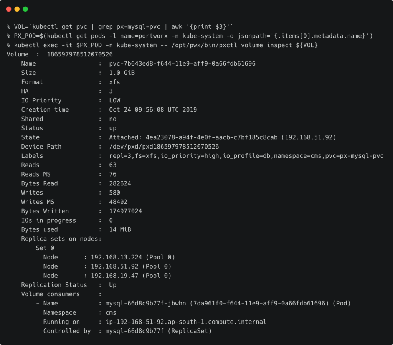Click the Bytes Written value 174977024
The height and width of the screenshot is (345, 393).
pos(125,211)
